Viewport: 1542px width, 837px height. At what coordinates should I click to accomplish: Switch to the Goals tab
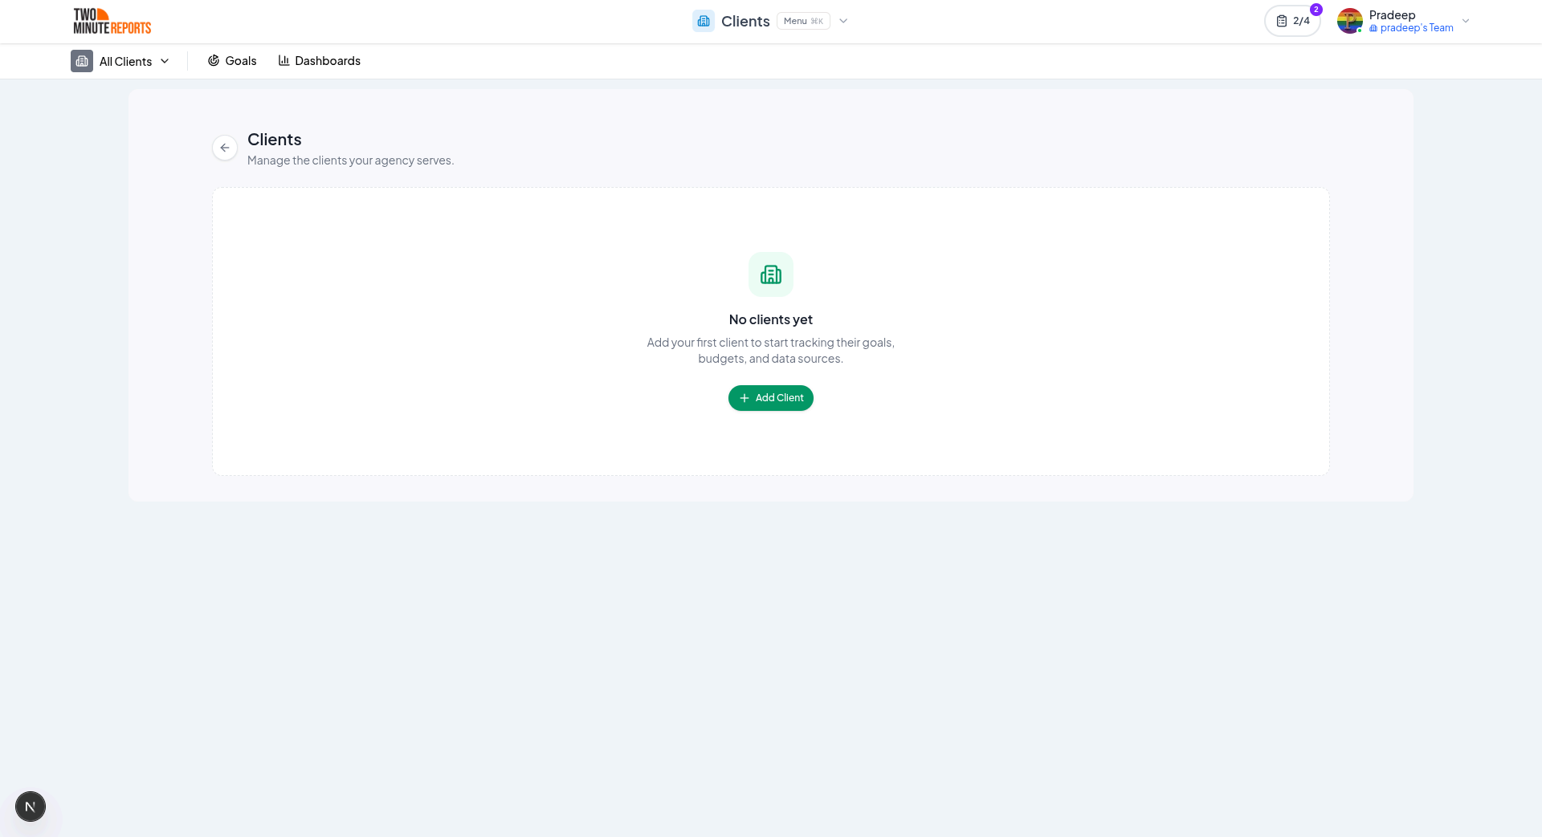pyautogui.click(x=240, y=60)
